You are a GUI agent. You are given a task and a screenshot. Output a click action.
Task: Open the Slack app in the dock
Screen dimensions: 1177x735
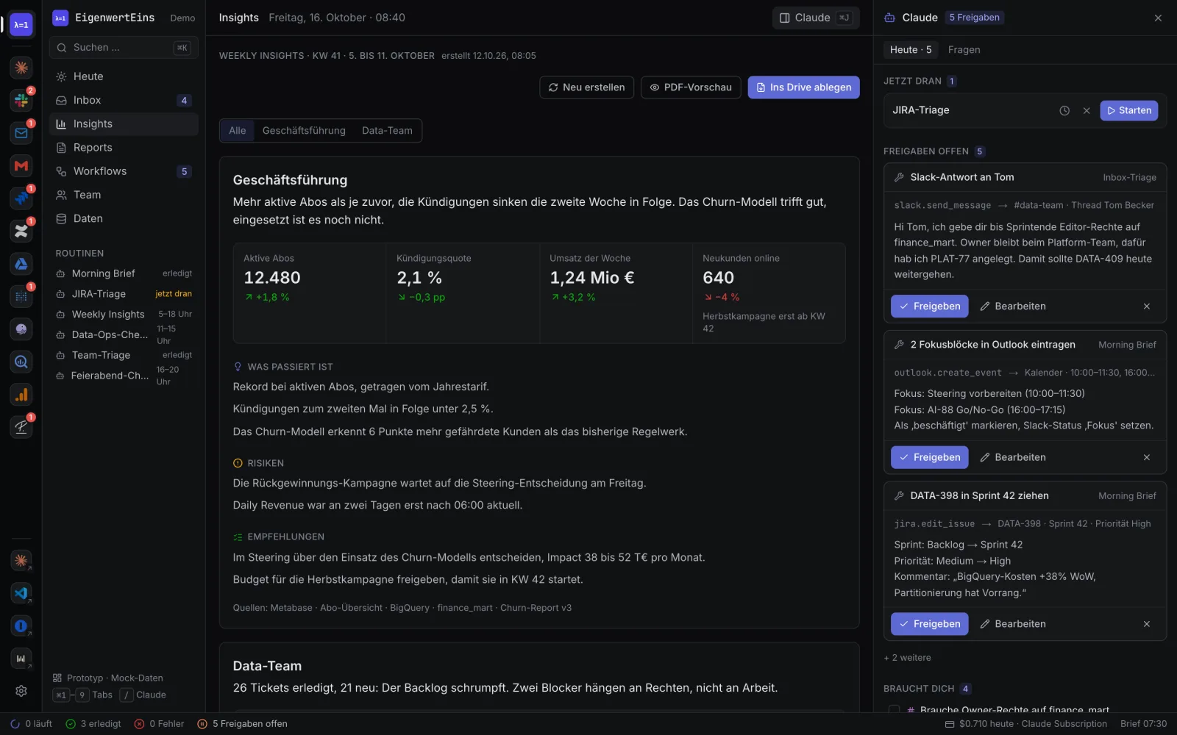point(21,100)
